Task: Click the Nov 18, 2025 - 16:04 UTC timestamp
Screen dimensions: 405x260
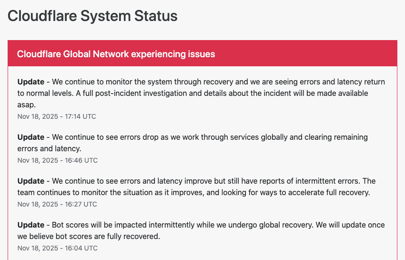Action: coord(57,248)
